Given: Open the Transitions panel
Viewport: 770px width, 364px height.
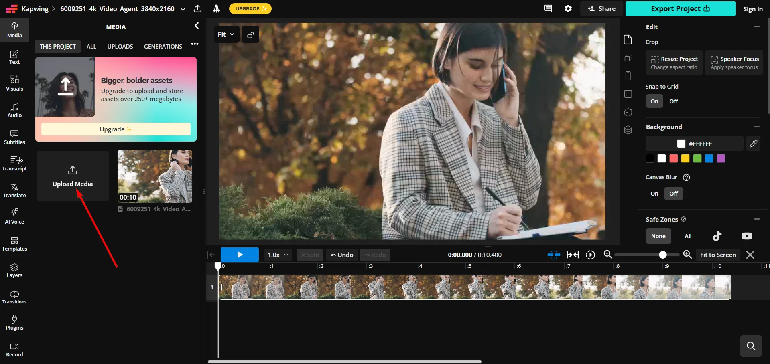Looking at the screenshot, I should tap(14, 297).
